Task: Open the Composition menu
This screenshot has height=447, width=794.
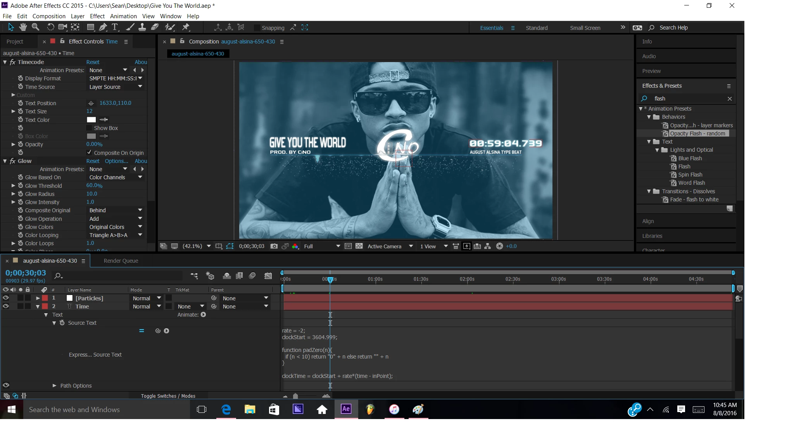Action: coord(49,16)
